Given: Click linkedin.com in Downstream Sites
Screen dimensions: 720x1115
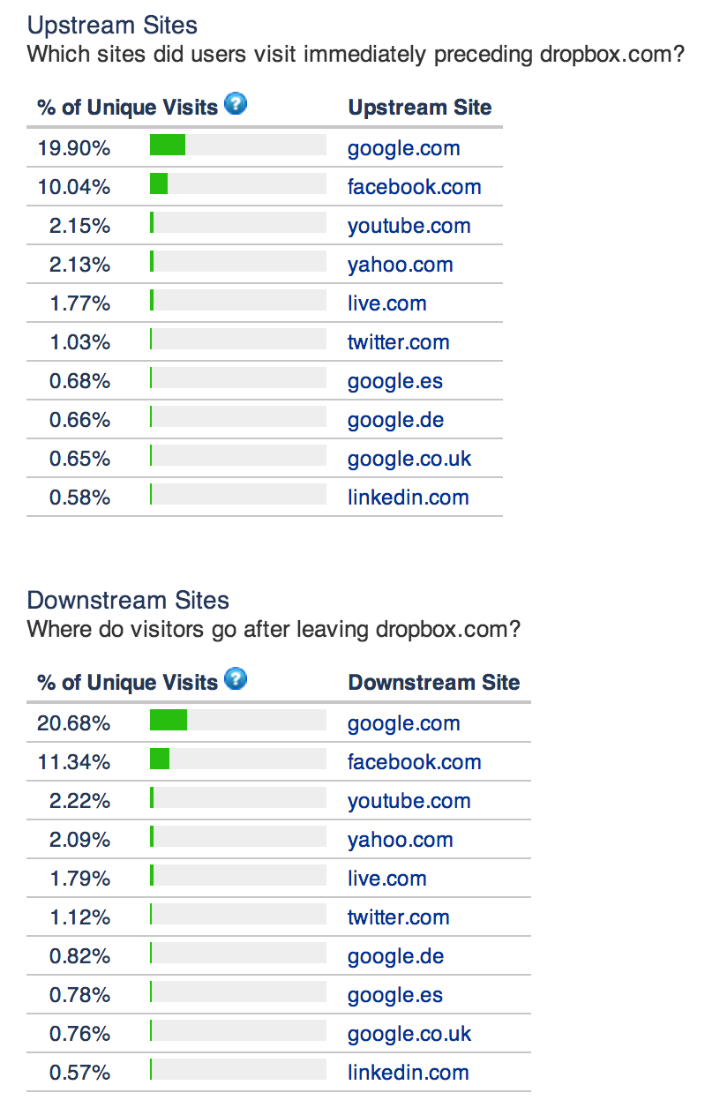Looking at the screenshot, I should [x=409, y=1073].
